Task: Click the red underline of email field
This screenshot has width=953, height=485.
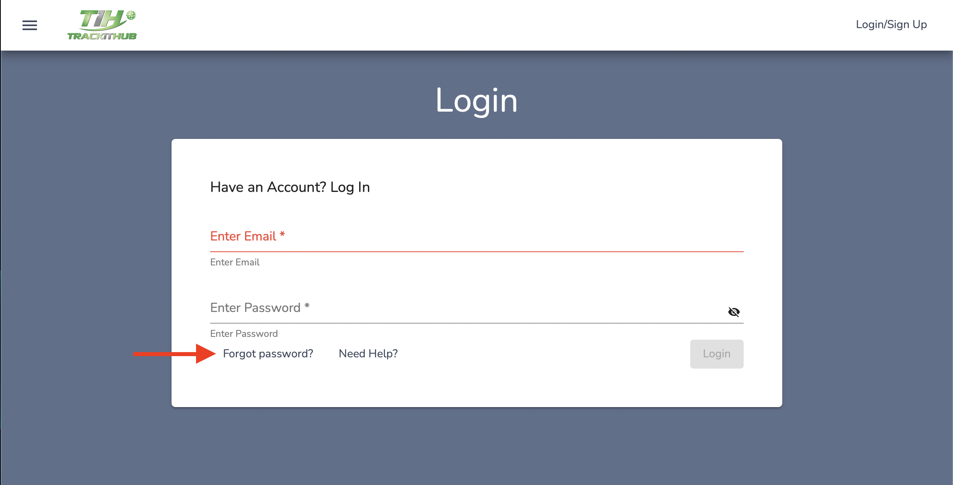Action: (476, 252)
